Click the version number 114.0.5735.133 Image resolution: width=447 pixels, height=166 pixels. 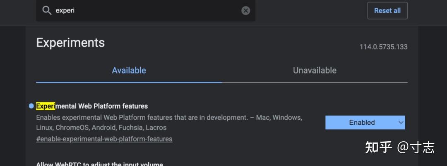pyautogui.click(x=383, y=47)
